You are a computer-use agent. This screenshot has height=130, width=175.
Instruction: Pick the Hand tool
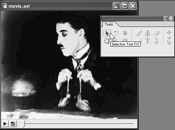click(x=106, y=41)
